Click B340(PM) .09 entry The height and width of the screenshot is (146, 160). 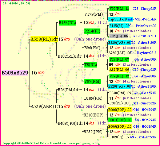point(120,93)
